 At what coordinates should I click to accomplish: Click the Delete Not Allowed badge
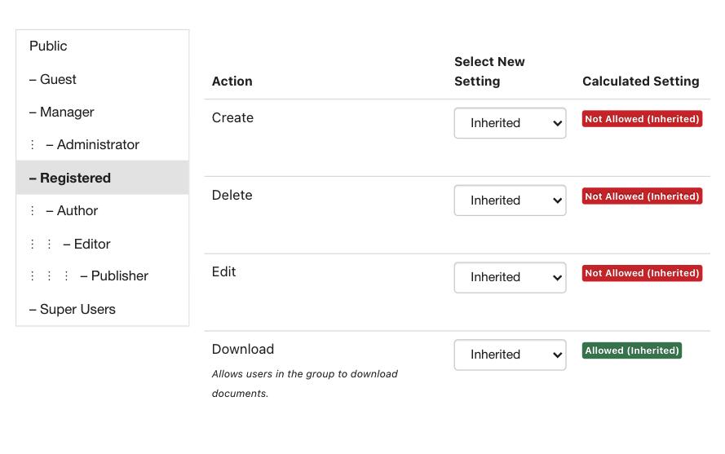tap(643, 196)
